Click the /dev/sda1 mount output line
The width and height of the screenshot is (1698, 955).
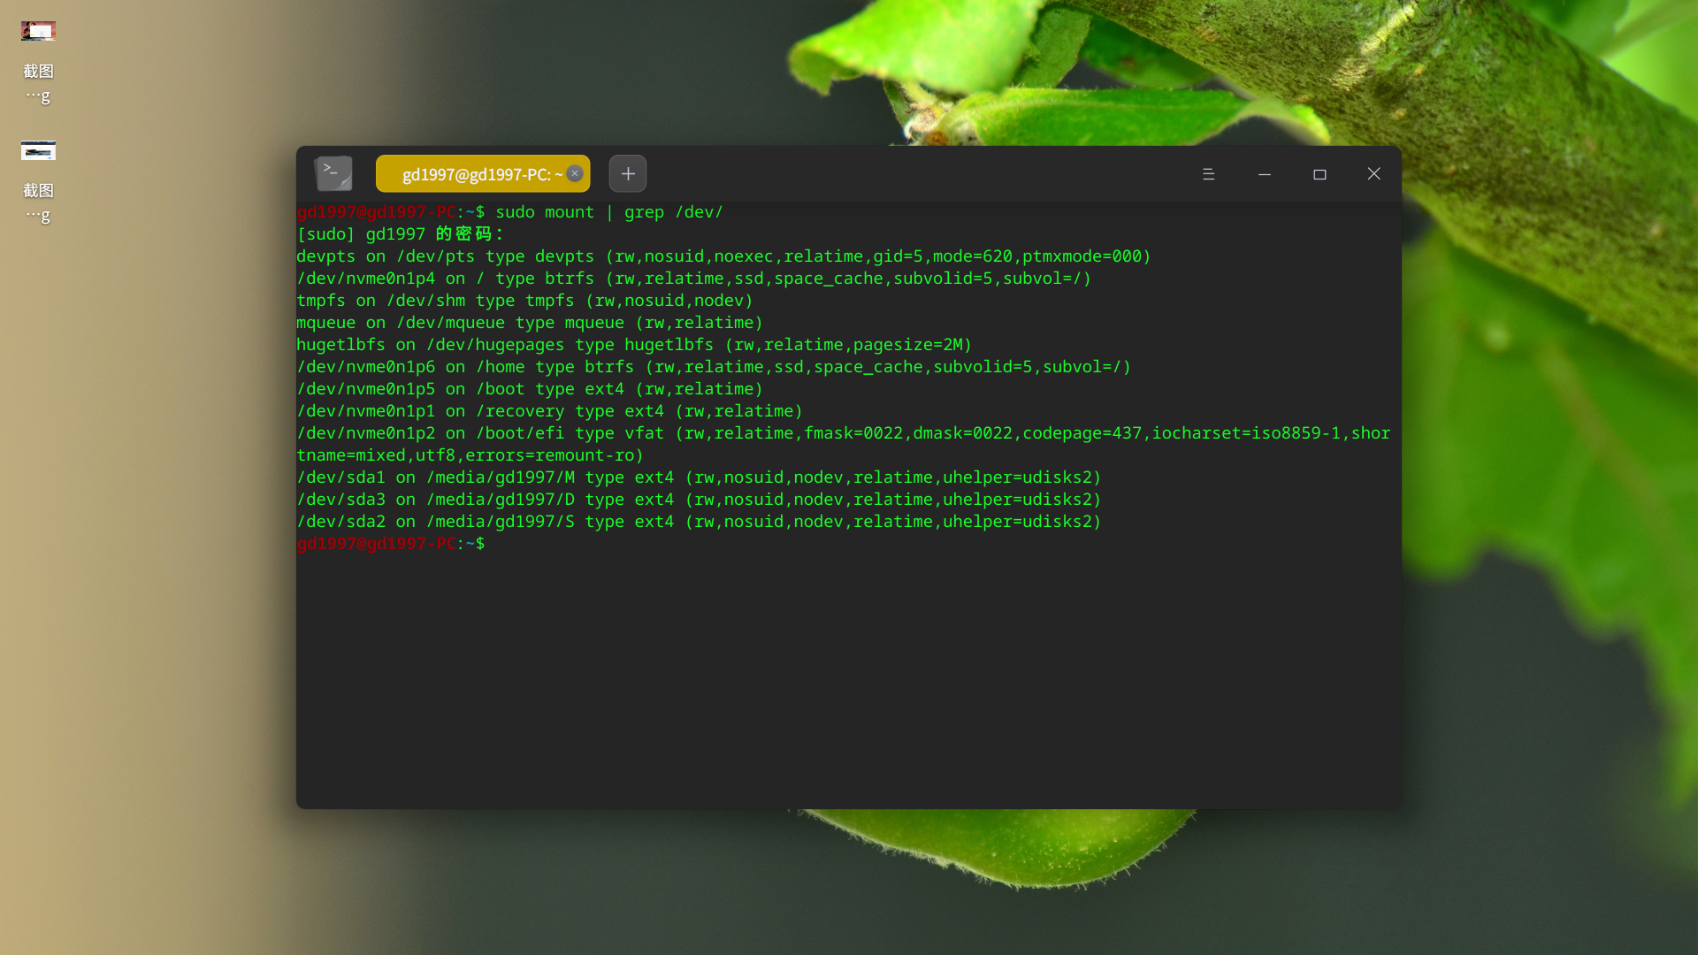point(699,477)
